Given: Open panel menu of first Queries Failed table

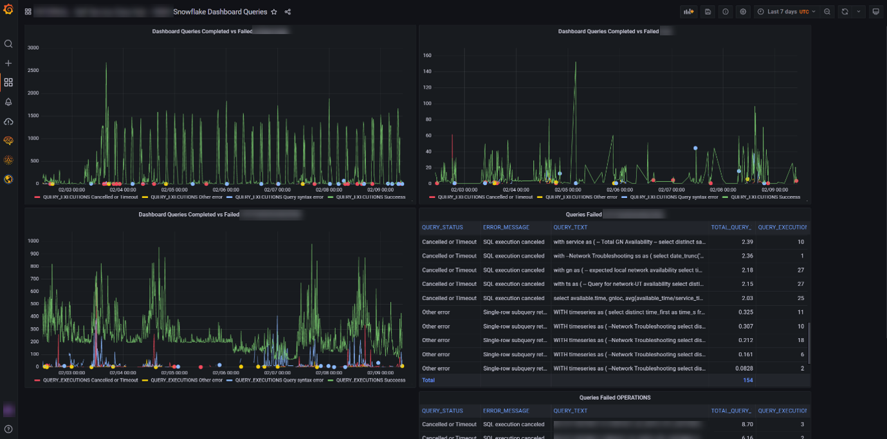Looking at the screenshot, I should pyautogui.click(x=614, y=214).
